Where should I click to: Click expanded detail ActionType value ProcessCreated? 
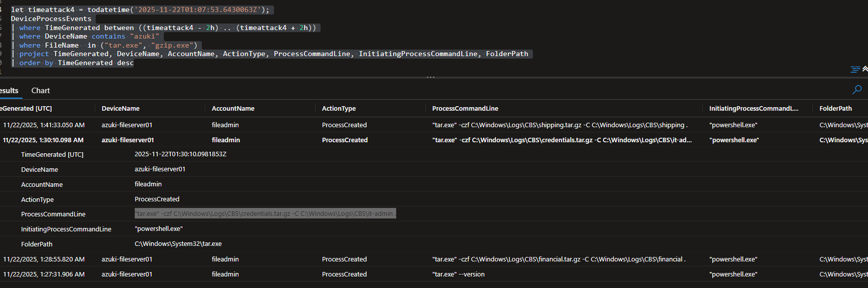tap(157, 199)
